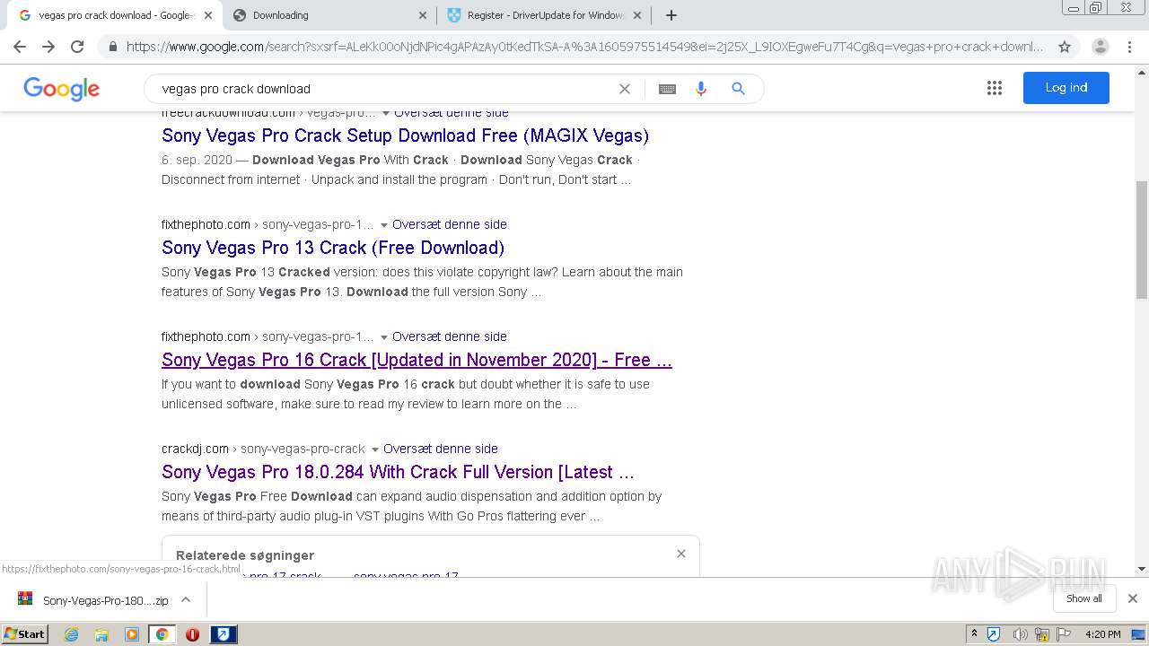
Task: Open the blue arrow app in taskbar
Action: 224,634
